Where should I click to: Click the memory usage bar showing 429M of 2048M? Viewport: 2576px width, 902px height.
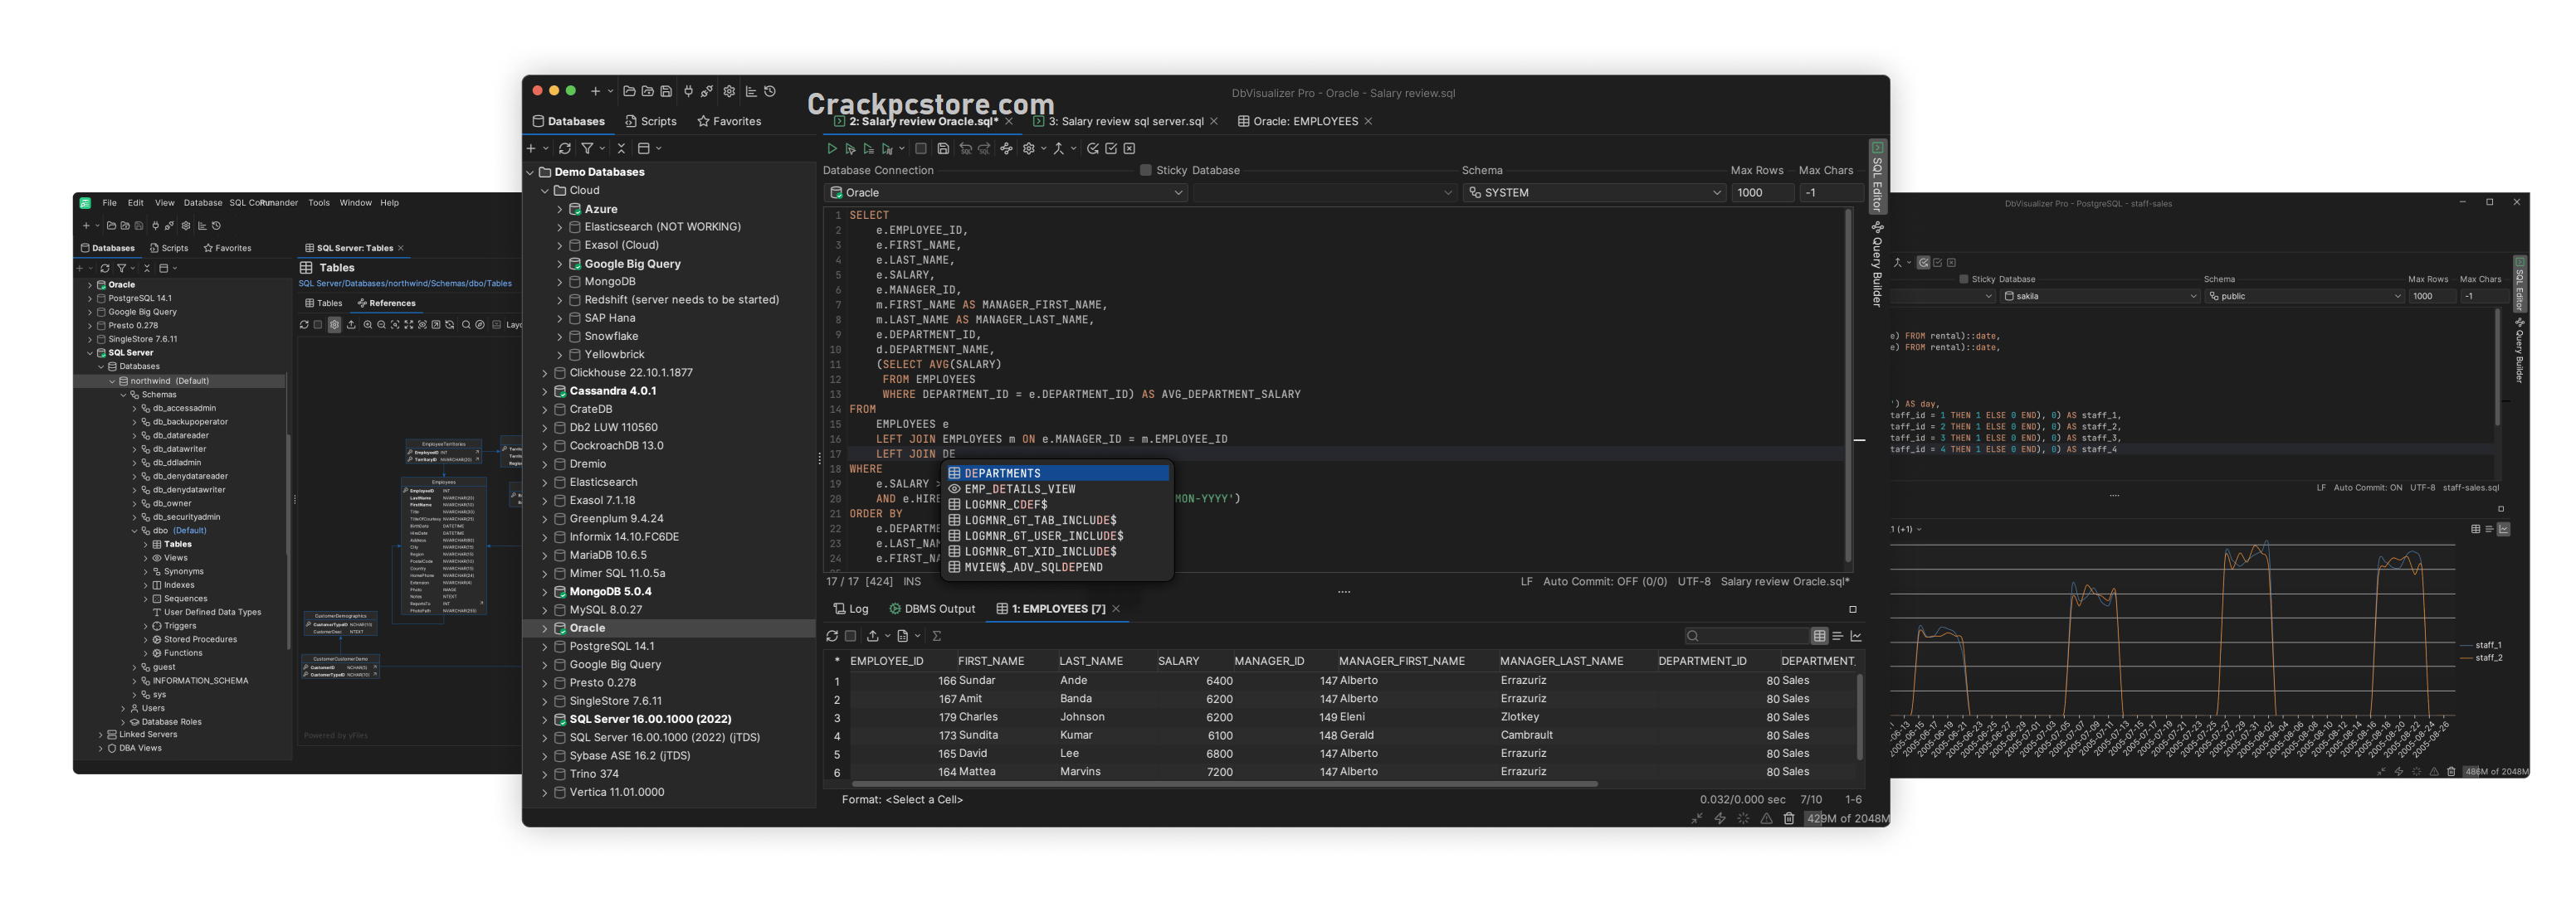[x=1847, y=819]
